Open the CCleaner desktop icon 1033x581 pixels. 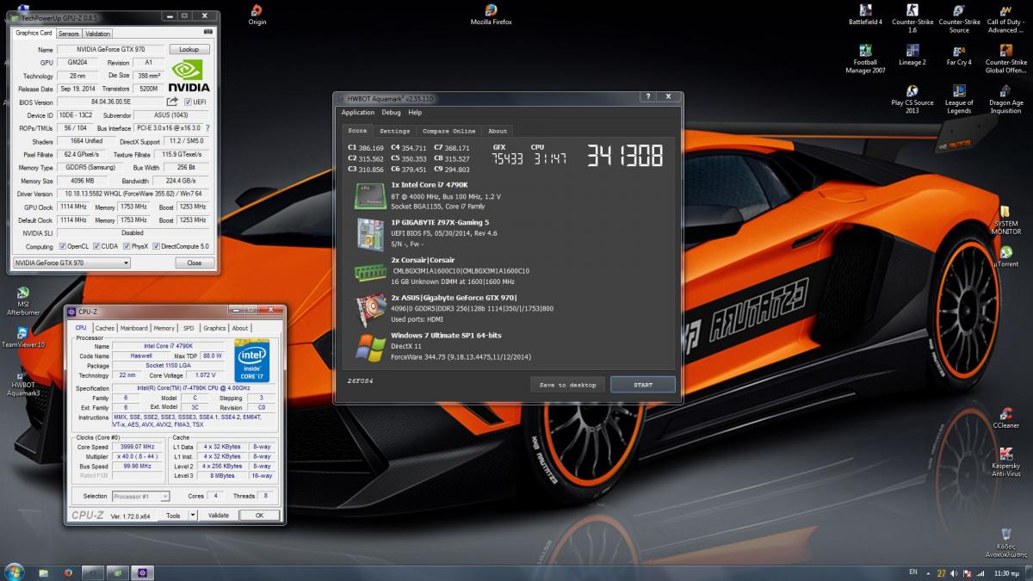coord(1005,417)
